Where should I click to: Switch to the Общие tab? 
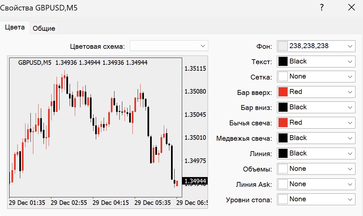pos(44,28)
